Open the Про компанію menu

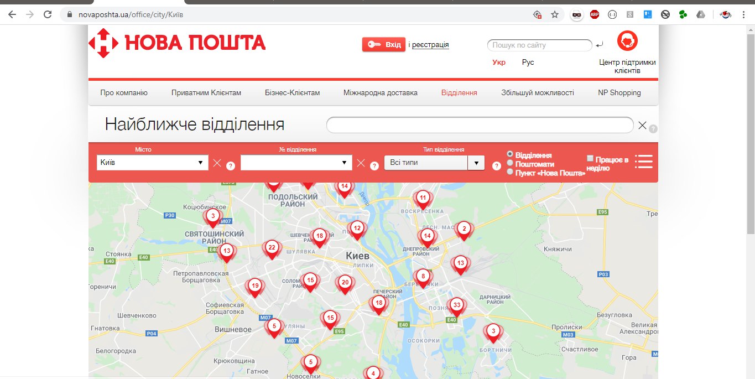pyautogui.click(x=124, y=93)
